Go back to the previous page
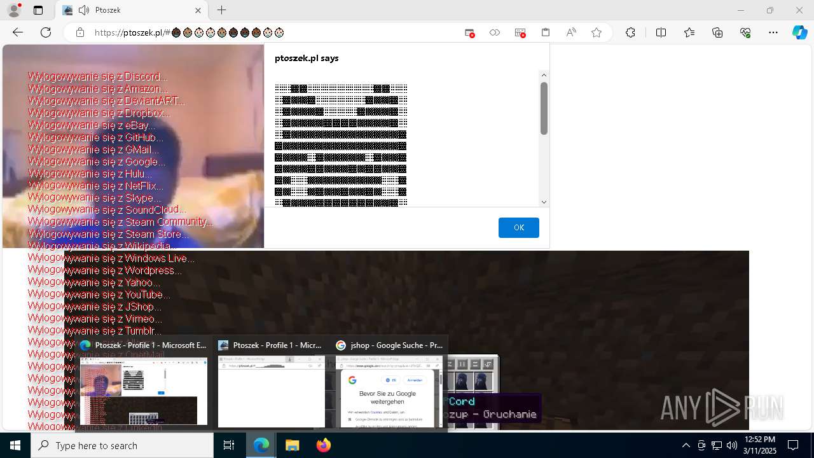Viewport: 814px width, 458px height. tap(18, 32)
